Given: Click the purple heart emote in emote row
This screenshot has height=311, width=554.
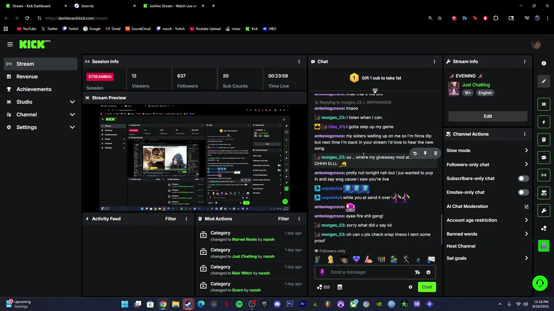Looking at the screenshot, I should [356, 259].
